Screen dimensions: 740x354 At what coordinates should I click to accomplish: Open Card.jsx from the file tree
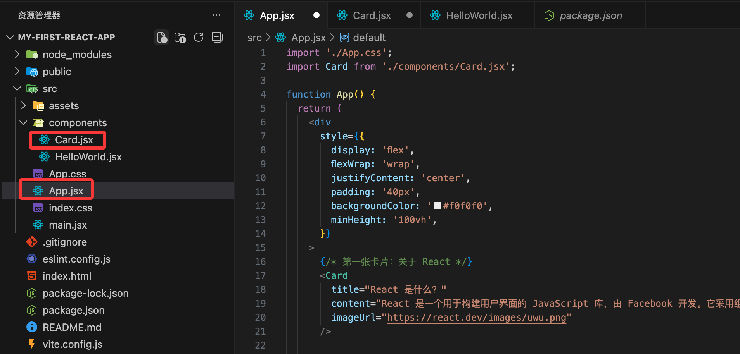click(x=74, y=140)
